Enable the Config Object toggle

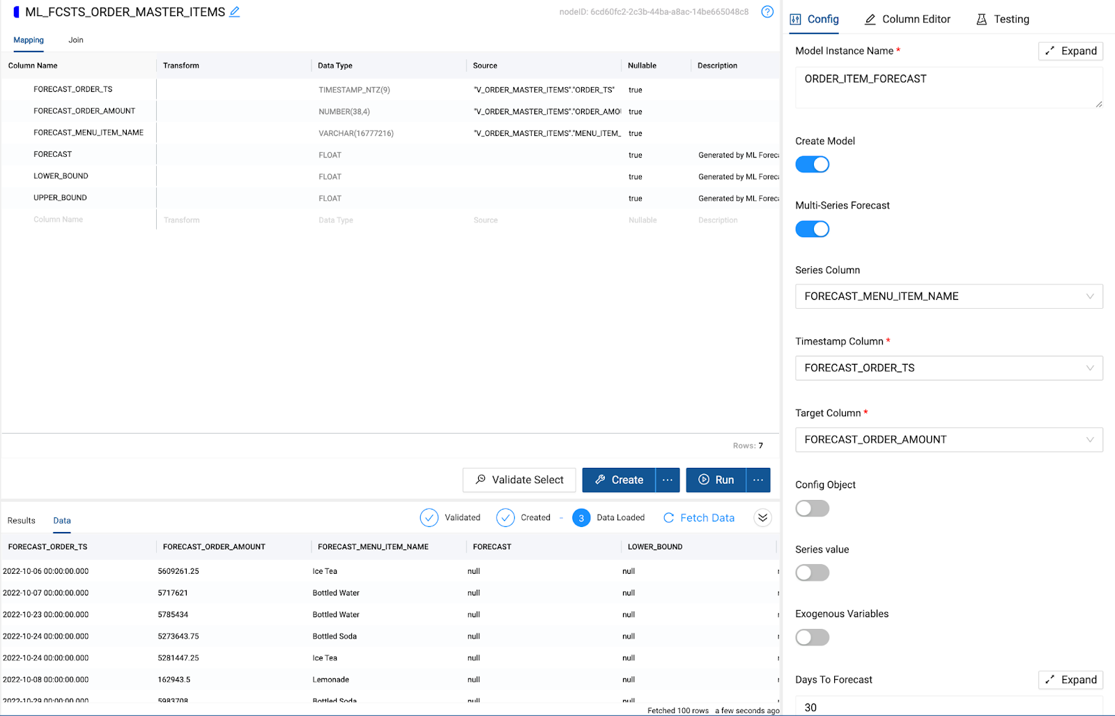pos(812,508)
